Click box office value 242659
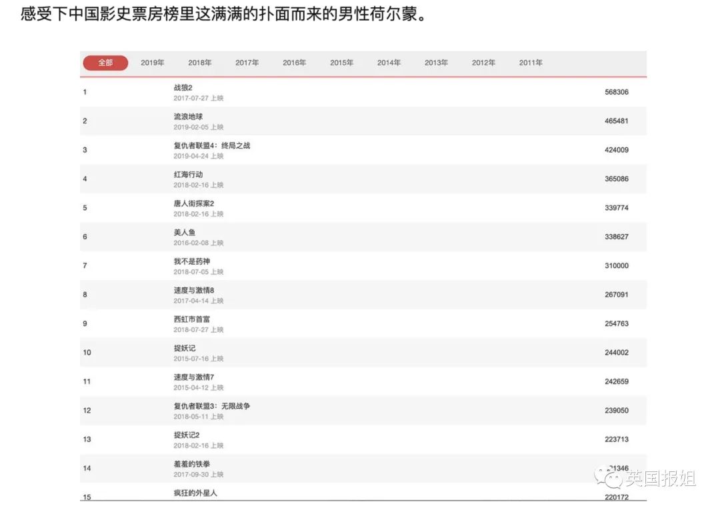This screenshot has height=510, width=720. (616, 381)
